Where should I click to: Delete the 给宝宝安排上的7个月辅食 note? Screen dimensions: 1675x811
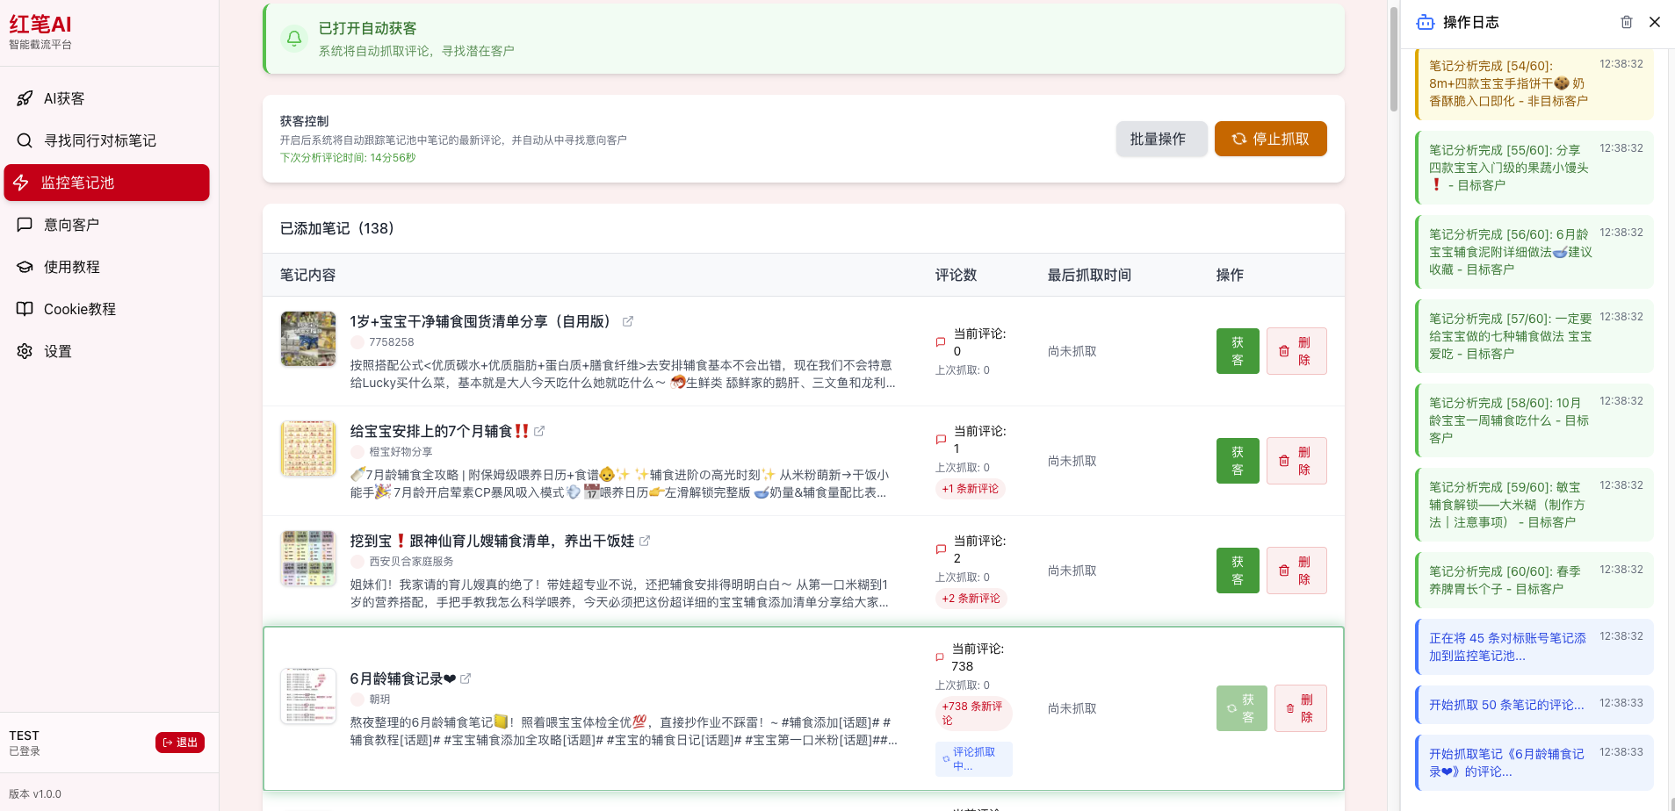pyautogui.click(x=1296, y=461)
